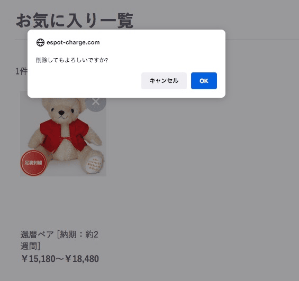
Task: Click the キャンセル button in the dialog
Action: click(x=164, y=81)
